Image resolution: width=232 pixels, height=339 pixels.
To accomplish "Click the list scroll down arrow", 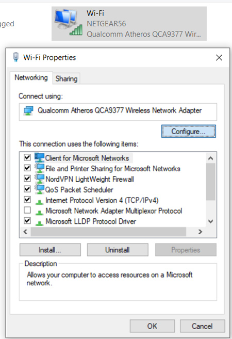I will [x=211, y=221].
